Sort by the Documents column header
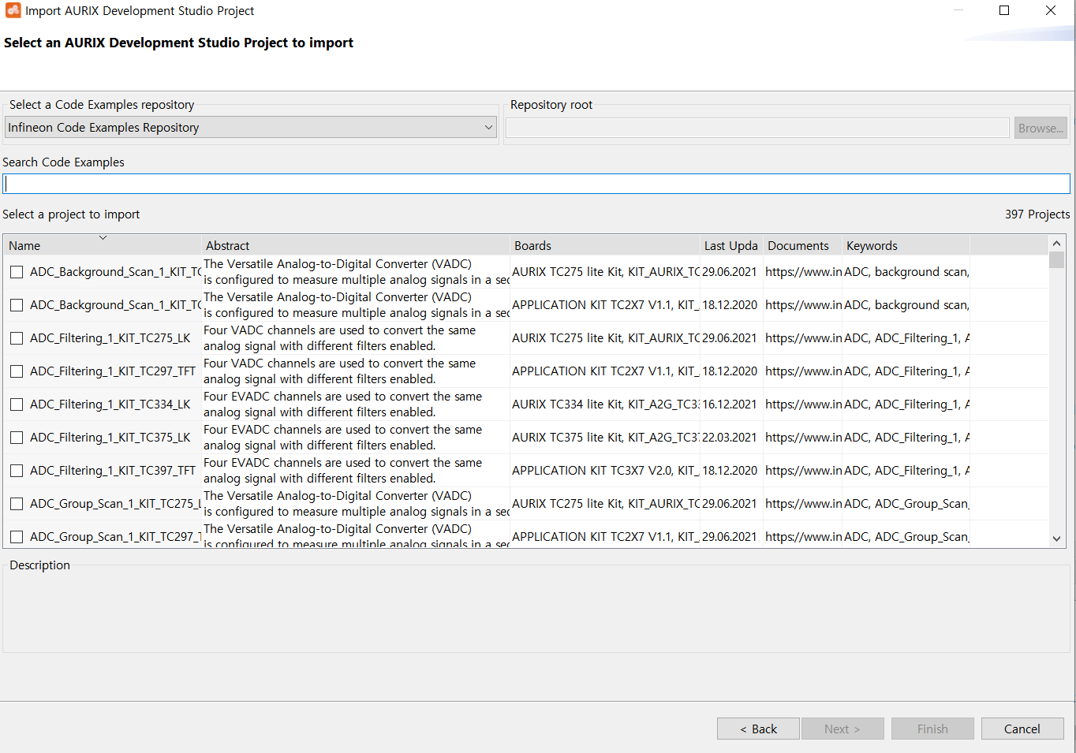Image resolution: width=1076 pixels, height=753 pixels. (802, 245)
